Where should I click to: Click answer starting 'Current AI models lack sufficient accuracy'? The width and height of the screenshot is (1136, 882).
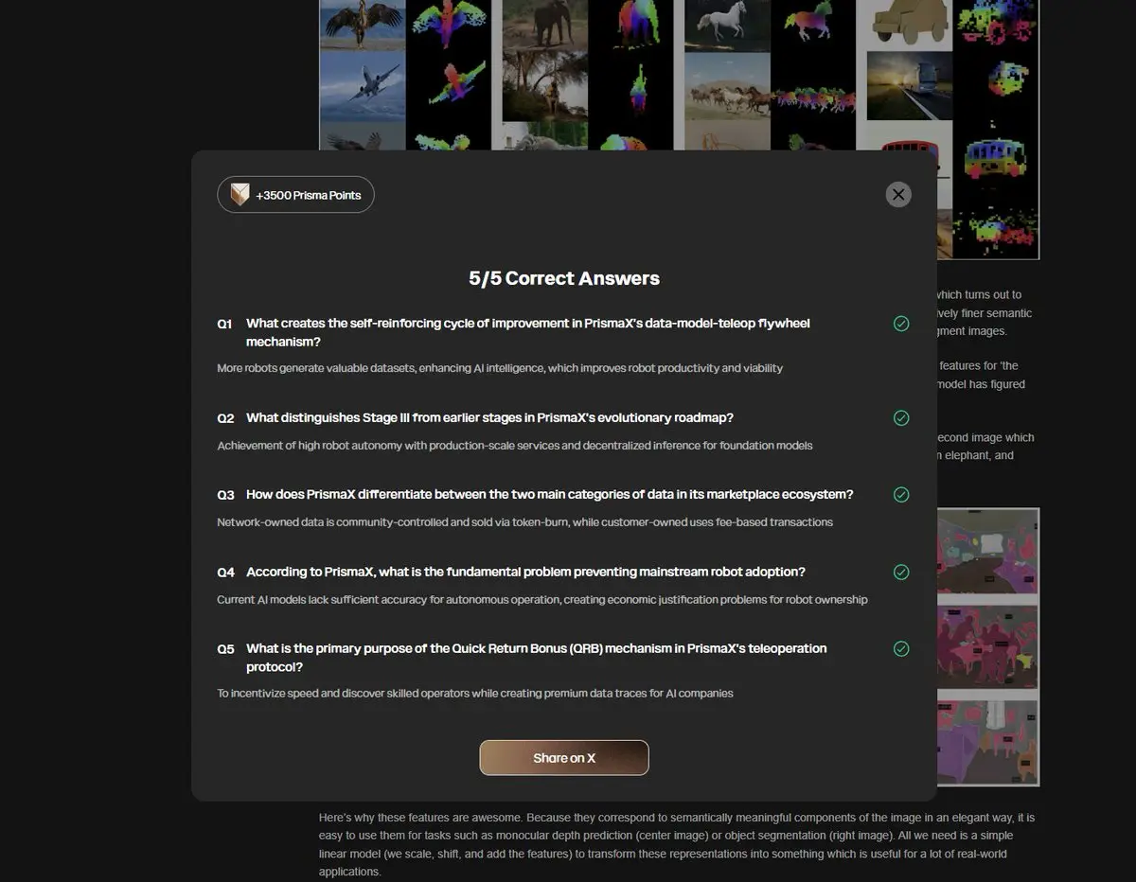[542, 600]
